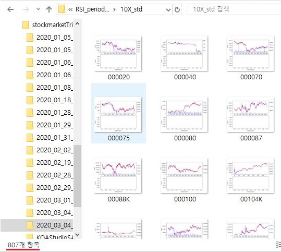Screen dimensions: 281x252
Task: Expand hidden path chevron in address bar
Action: [x=70, y=9]
